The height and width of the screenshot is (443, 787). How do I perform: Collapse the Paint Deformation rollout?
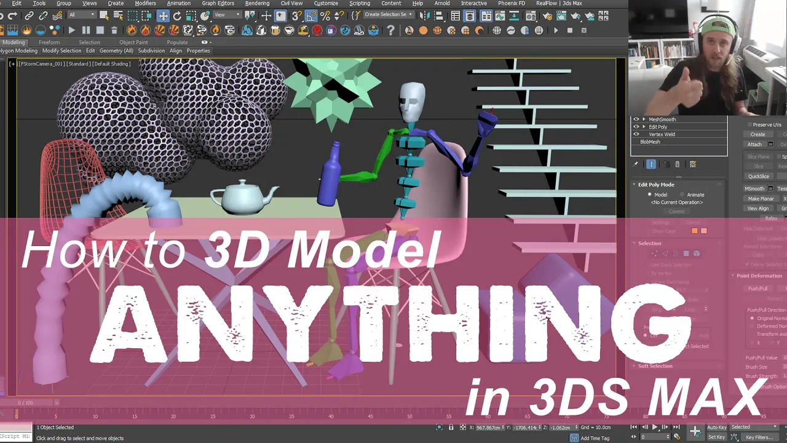click(733, 276)
